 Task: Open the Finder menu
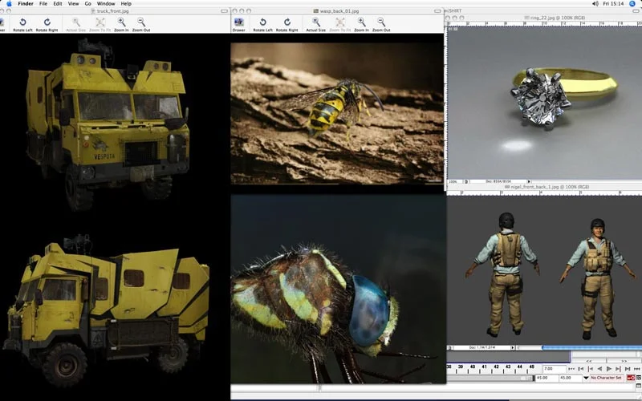(x=26, y=4)
